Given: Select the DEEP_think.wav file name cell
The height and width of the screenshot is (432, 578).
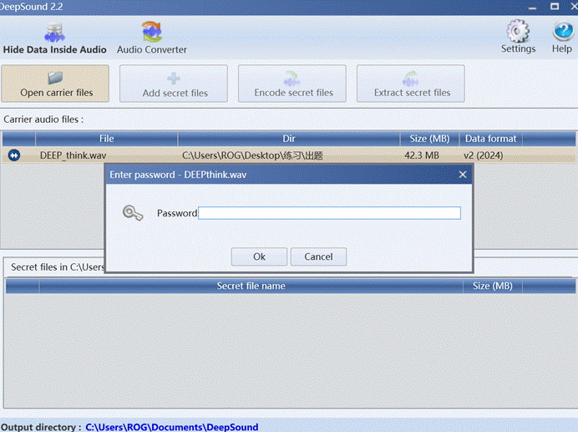Looking at the screenshot, I should point(73,155).
